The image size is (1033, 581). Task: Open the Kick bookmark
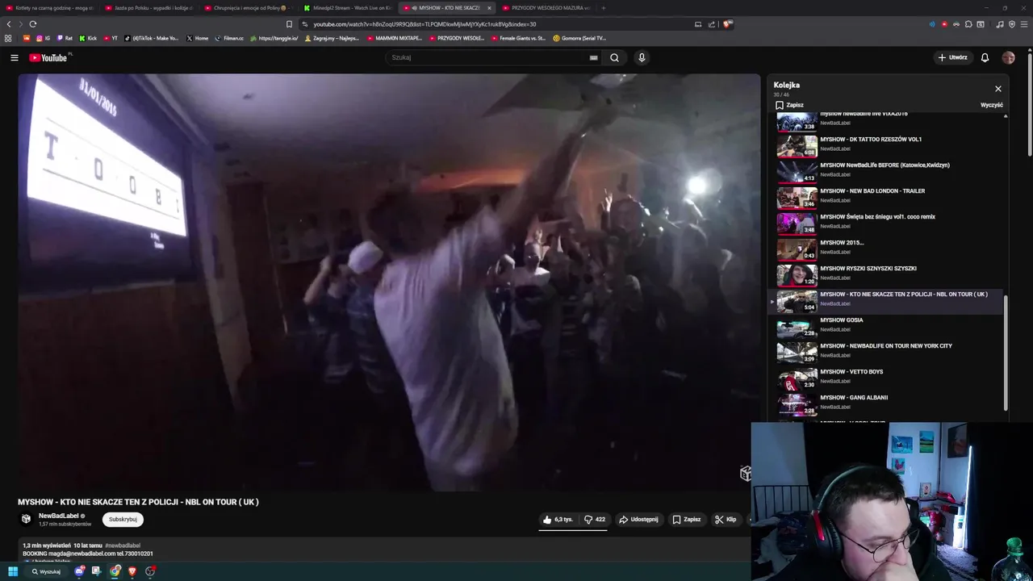[x=88, y=38]
